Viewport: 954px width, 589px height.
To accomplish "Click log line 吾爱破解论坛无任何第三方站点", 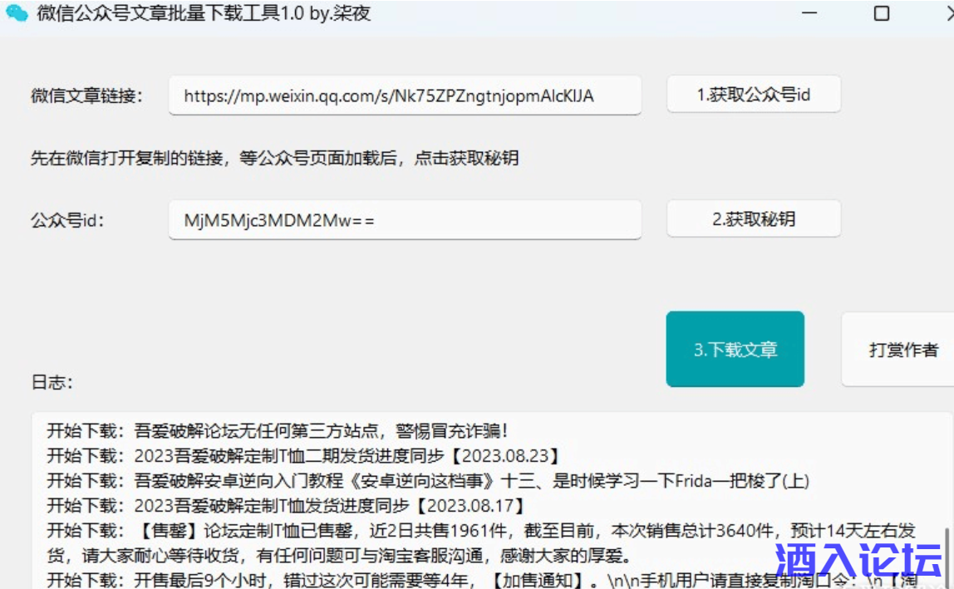I will 278,431.
